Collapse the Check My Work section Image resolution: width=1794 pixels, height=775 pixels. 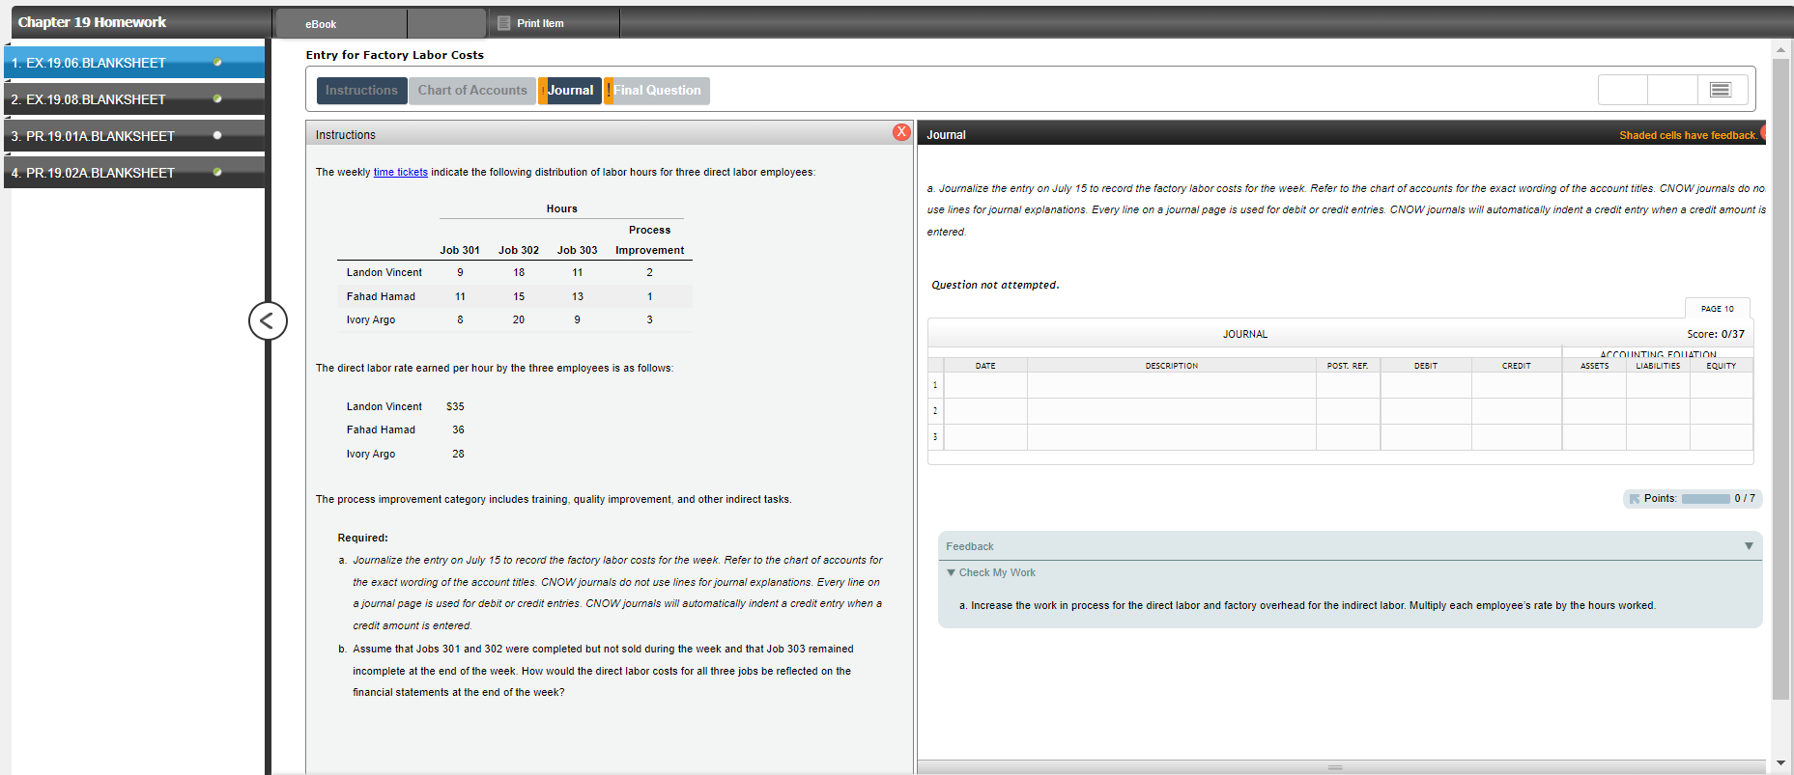(x=952, y=573)
